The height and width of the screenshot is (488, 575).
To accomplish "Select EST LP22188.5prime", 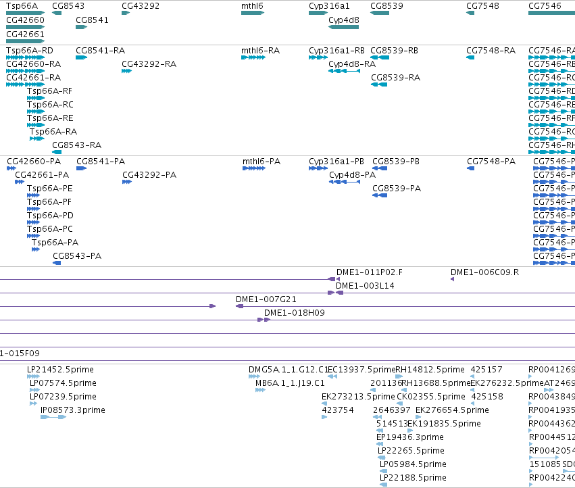I will [x=383, y=485].
